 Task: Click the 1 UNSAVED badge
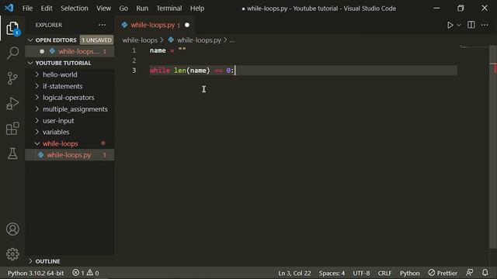pyautogui.click(x=96, y=40)
